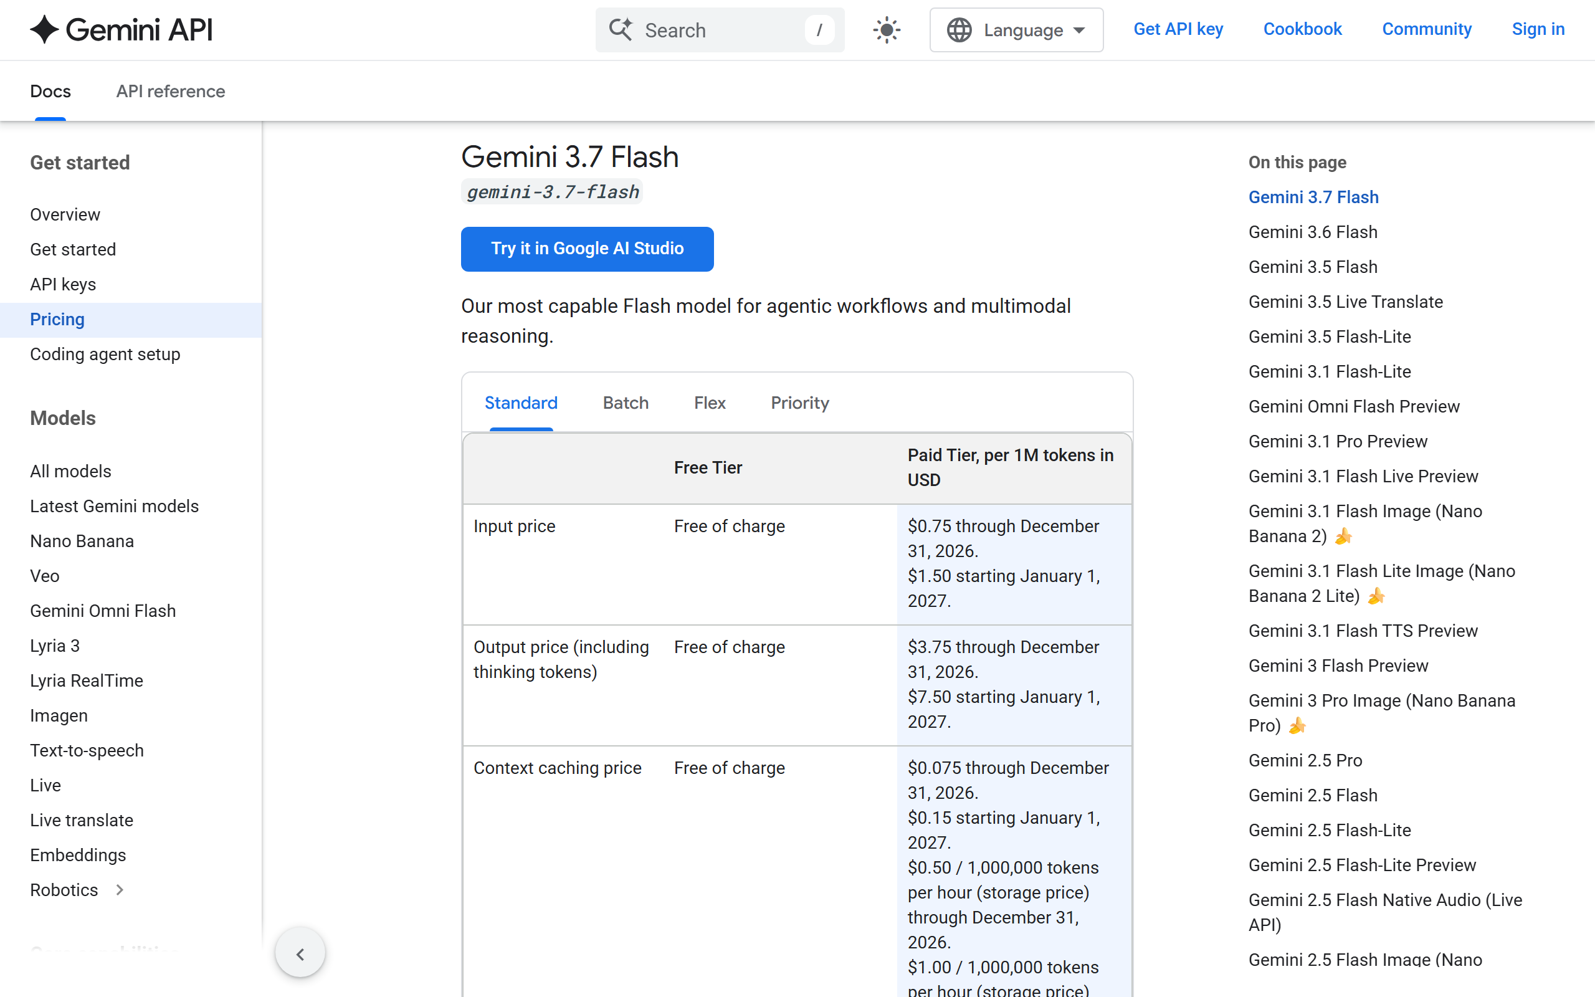The width and height of the screenshot is (1595, 997).
Task: Jump to Gemini 3.5 Live Translate section
Action: [1346, 302]
